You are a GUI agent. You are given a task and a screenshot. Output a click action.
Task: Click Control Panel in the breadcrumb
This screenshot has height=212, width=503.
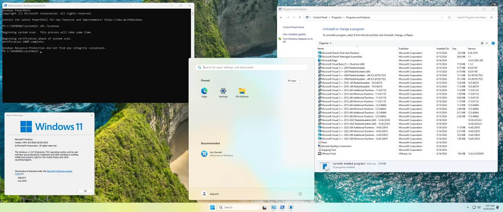point(320,18)
